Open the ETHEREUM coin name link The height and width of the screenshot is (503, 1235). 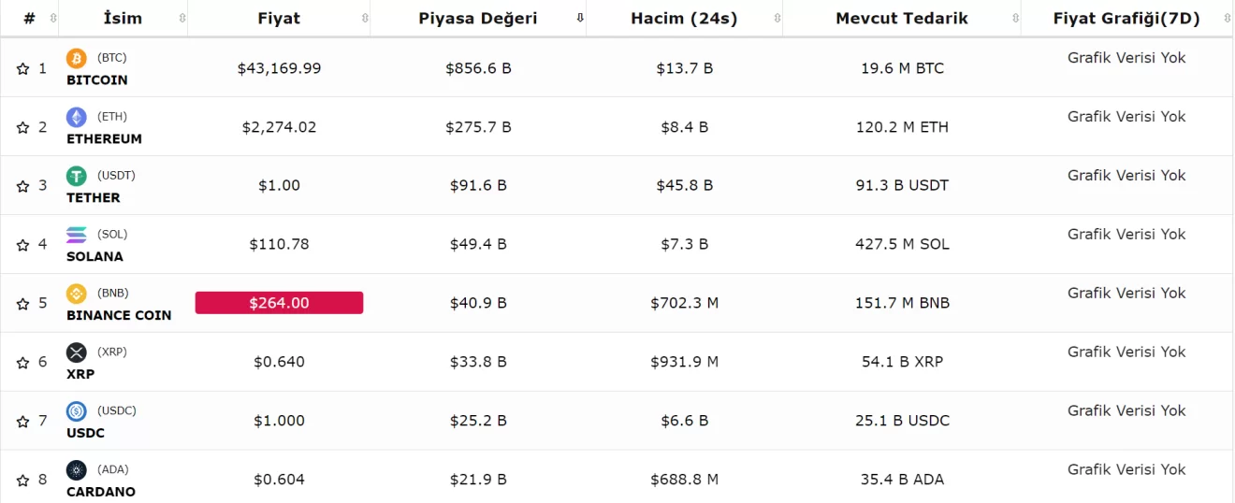coord(104,138)
